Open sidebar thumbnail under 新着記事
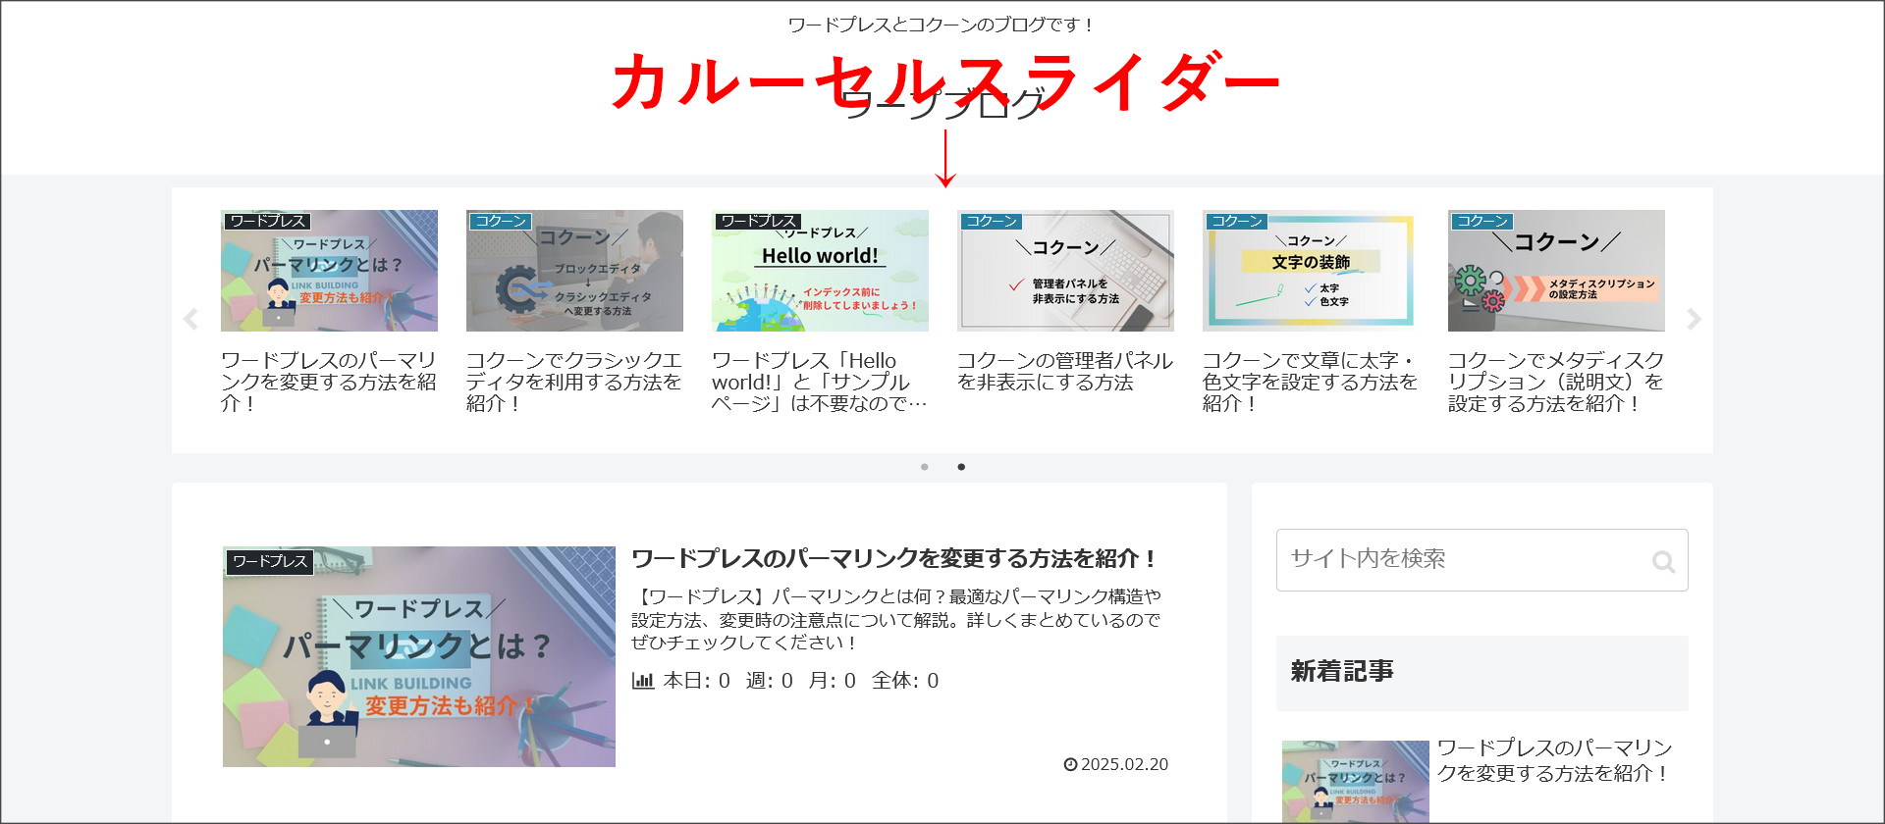 [1355, 781]
